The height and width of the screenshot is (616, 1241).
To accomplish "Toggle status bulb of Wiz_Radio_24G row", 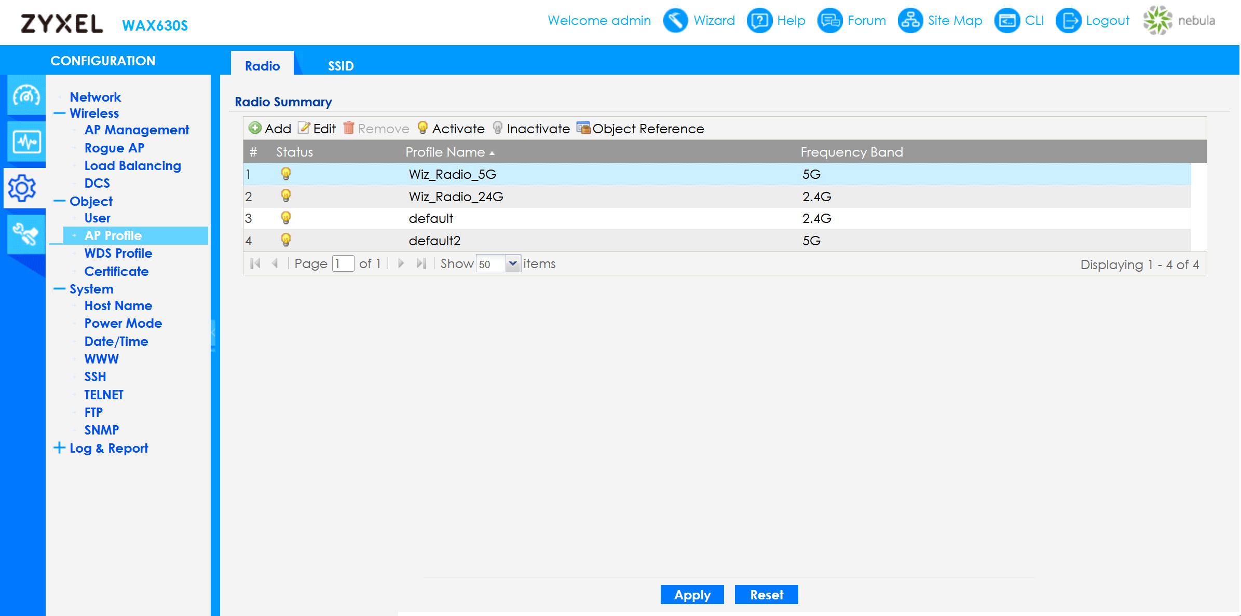I will [285, 196].
